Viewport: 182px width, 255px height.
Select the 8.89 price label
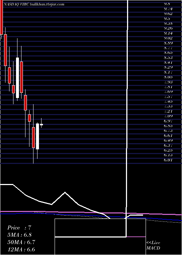168,43
